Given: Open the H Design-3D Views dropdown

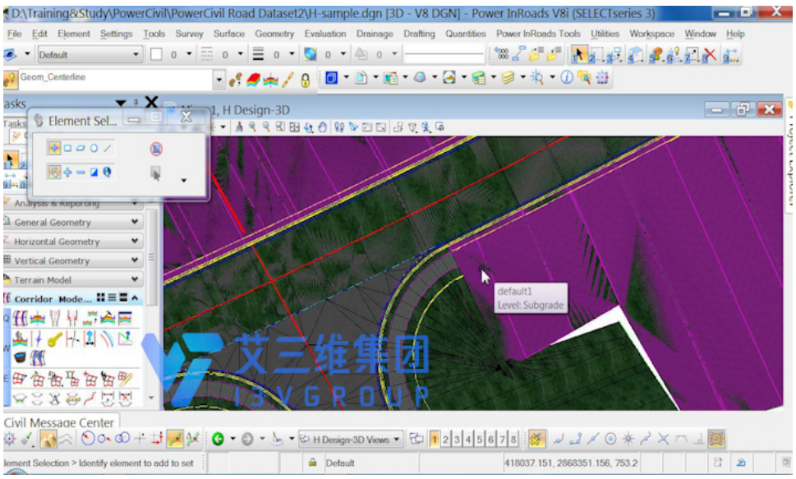Looking at the screenshot, I should click(350, 440).
